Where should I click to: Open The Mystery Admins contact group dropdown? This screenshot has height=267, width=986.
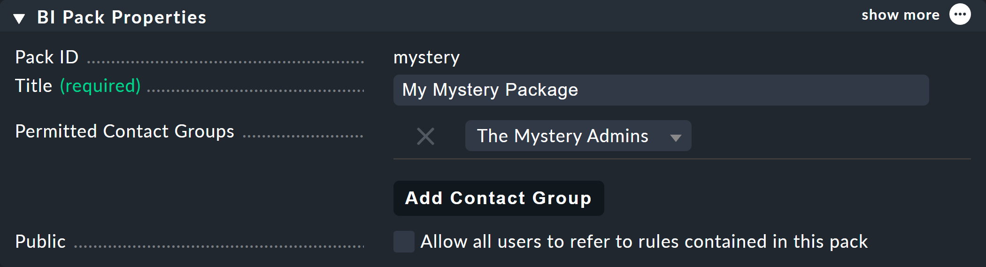562,136
